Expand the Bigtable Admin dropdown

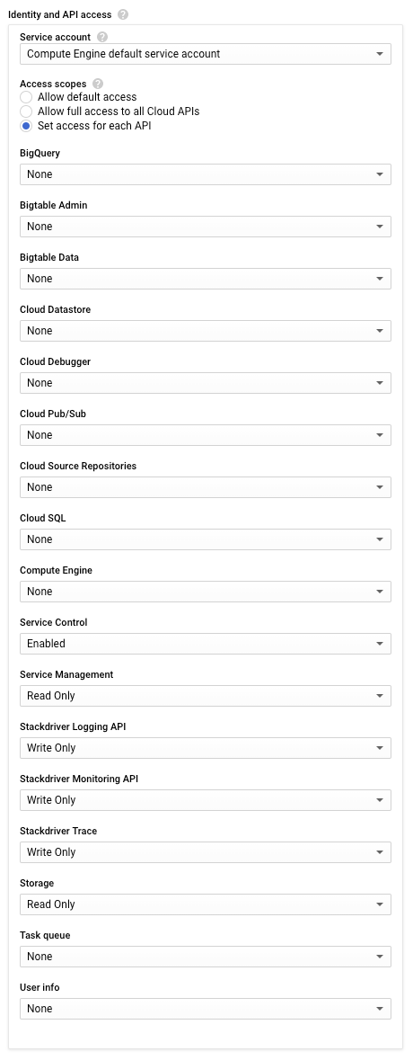(x=205, y=227)
